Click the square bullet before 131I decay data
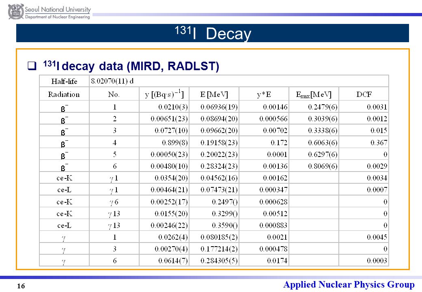 point(32,66)
